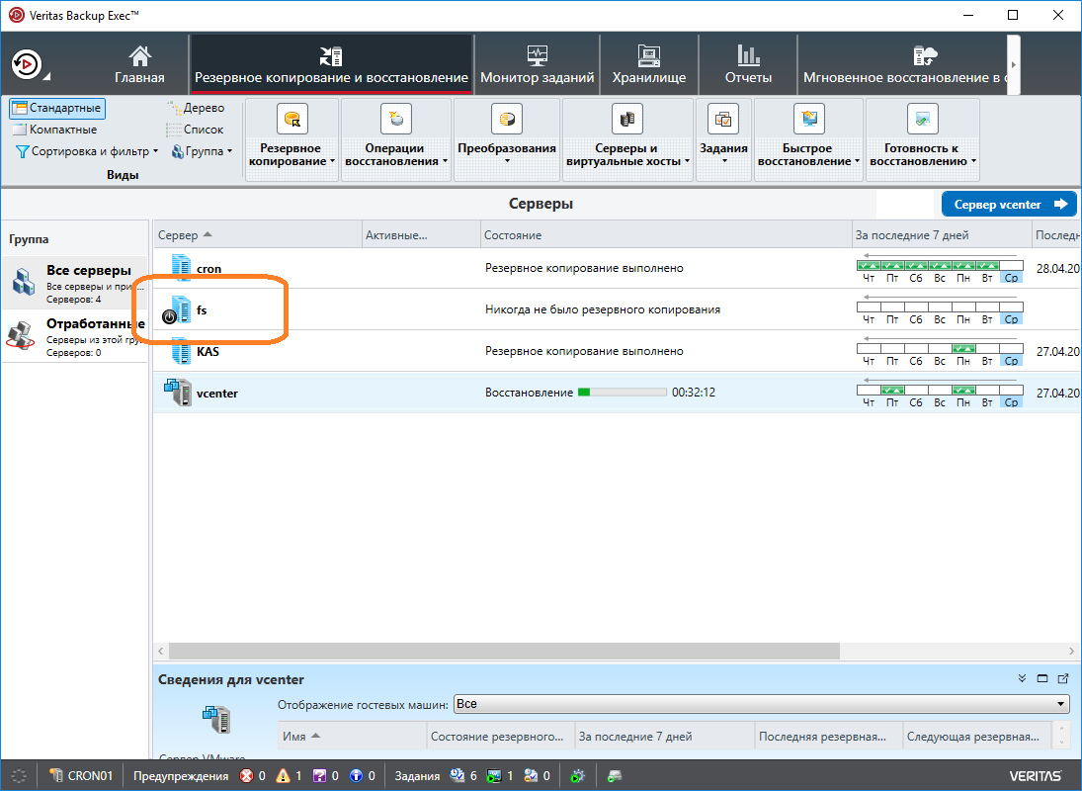Click the scheduled jobs count icon
1082x791 pixels.
458,776
